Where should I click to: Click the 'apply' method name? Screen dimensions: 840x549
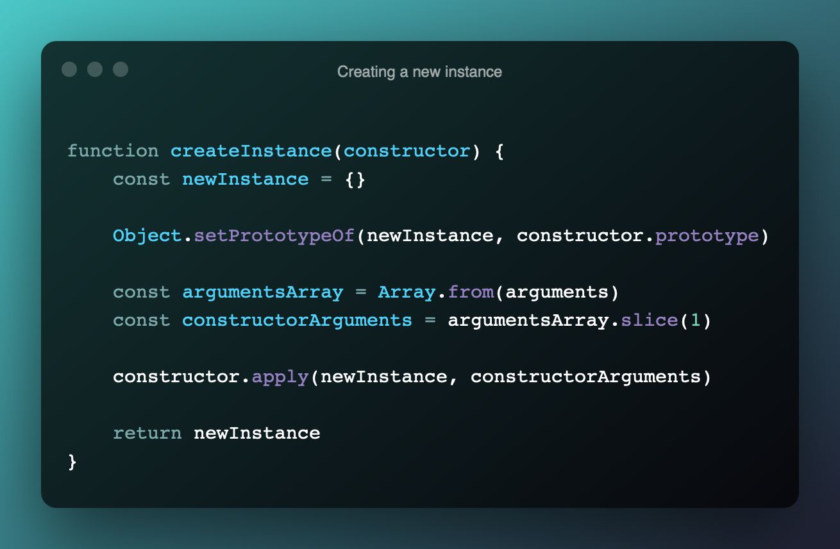280,377
